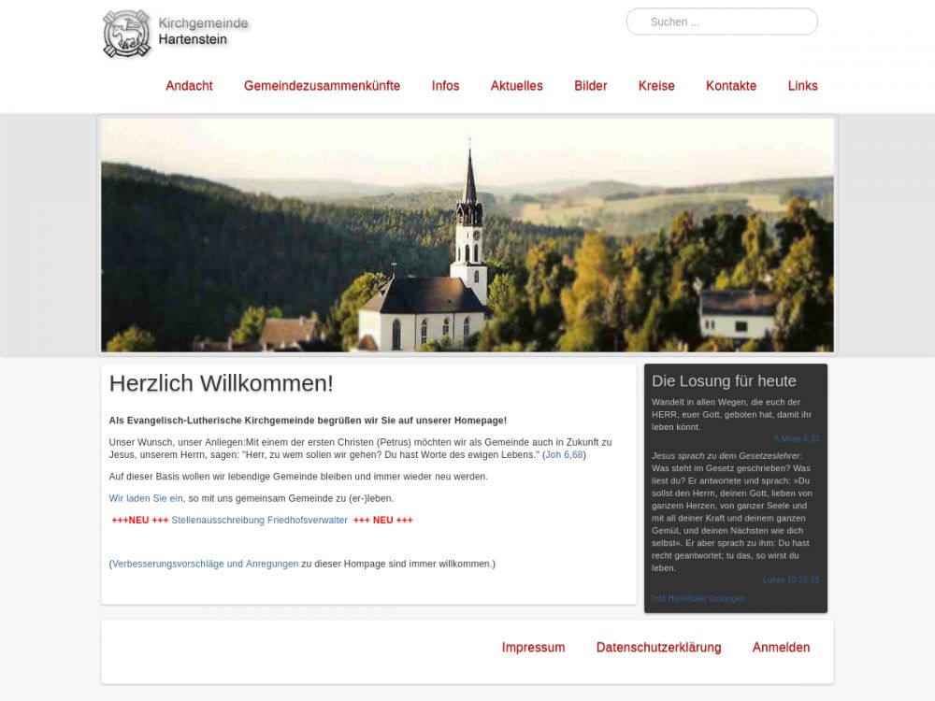Open the 5.Mose 5,33 verse link
Screen dimensions: 935x701
coord(796,439)
